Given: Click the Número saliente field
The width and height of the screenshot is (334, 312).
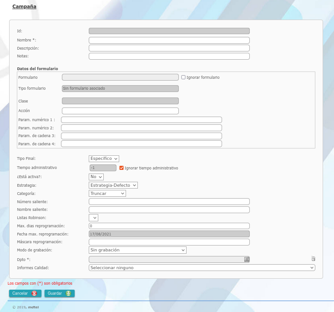Looking at the screenshot, I should pyautogui.click(x=169, y=201).
